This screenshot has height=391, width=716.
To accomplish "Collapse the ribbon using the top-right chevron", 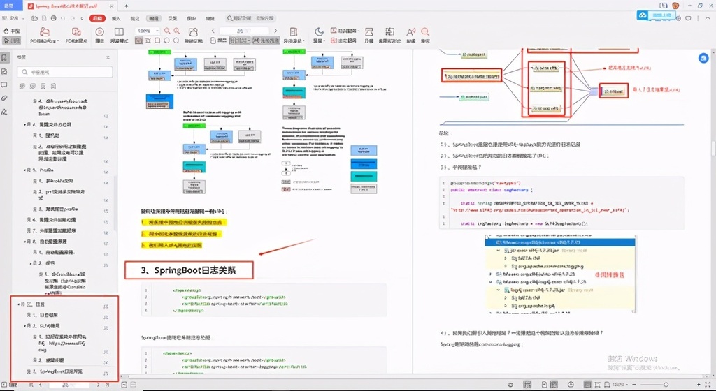I will click(708, 18).
